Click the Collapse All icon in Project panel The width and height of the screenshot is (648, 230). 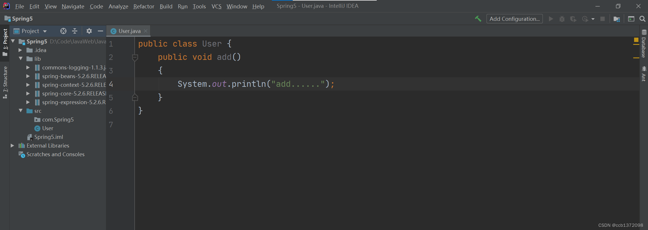[x=75, y=31]
